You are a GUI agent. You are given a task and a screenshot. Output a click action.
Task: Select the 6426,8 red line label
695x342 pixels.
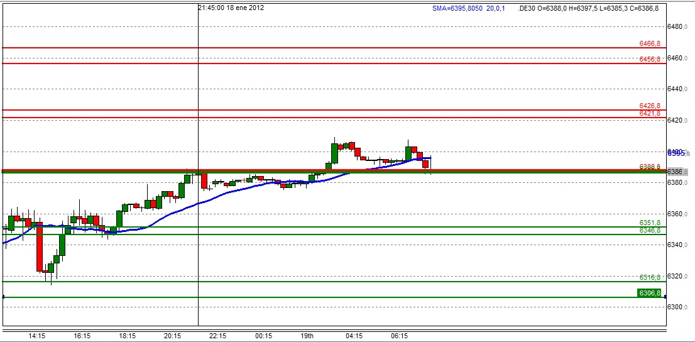tap(649, 106)
